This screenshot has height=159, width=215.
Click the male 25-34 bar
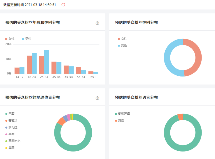[46, 62]
